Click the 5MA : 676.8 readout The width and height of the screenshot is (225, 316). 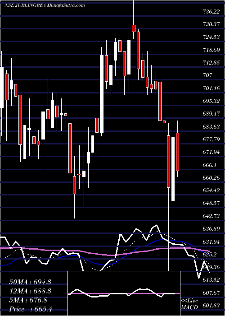[28, 300]
